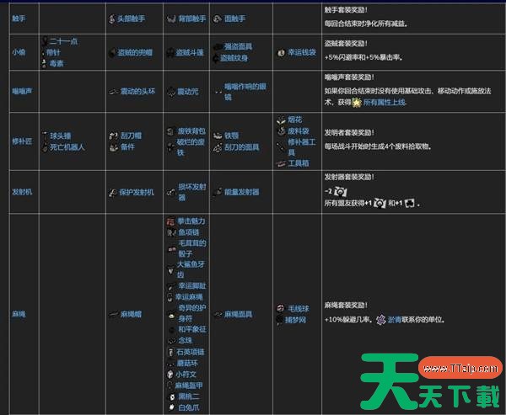Open the 损坏发射器 link
Image resolution: width=506 pixels, height=415 pixels.
(192, 193)
